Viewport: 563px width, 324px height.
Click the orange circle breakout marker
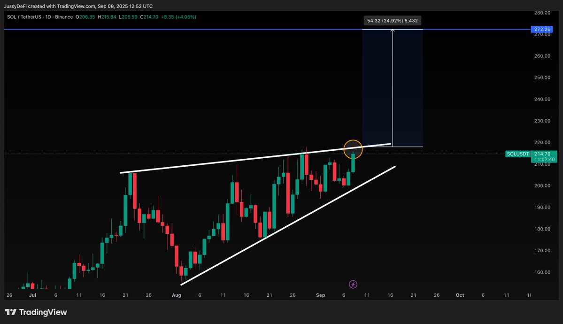tap(353, 149)
